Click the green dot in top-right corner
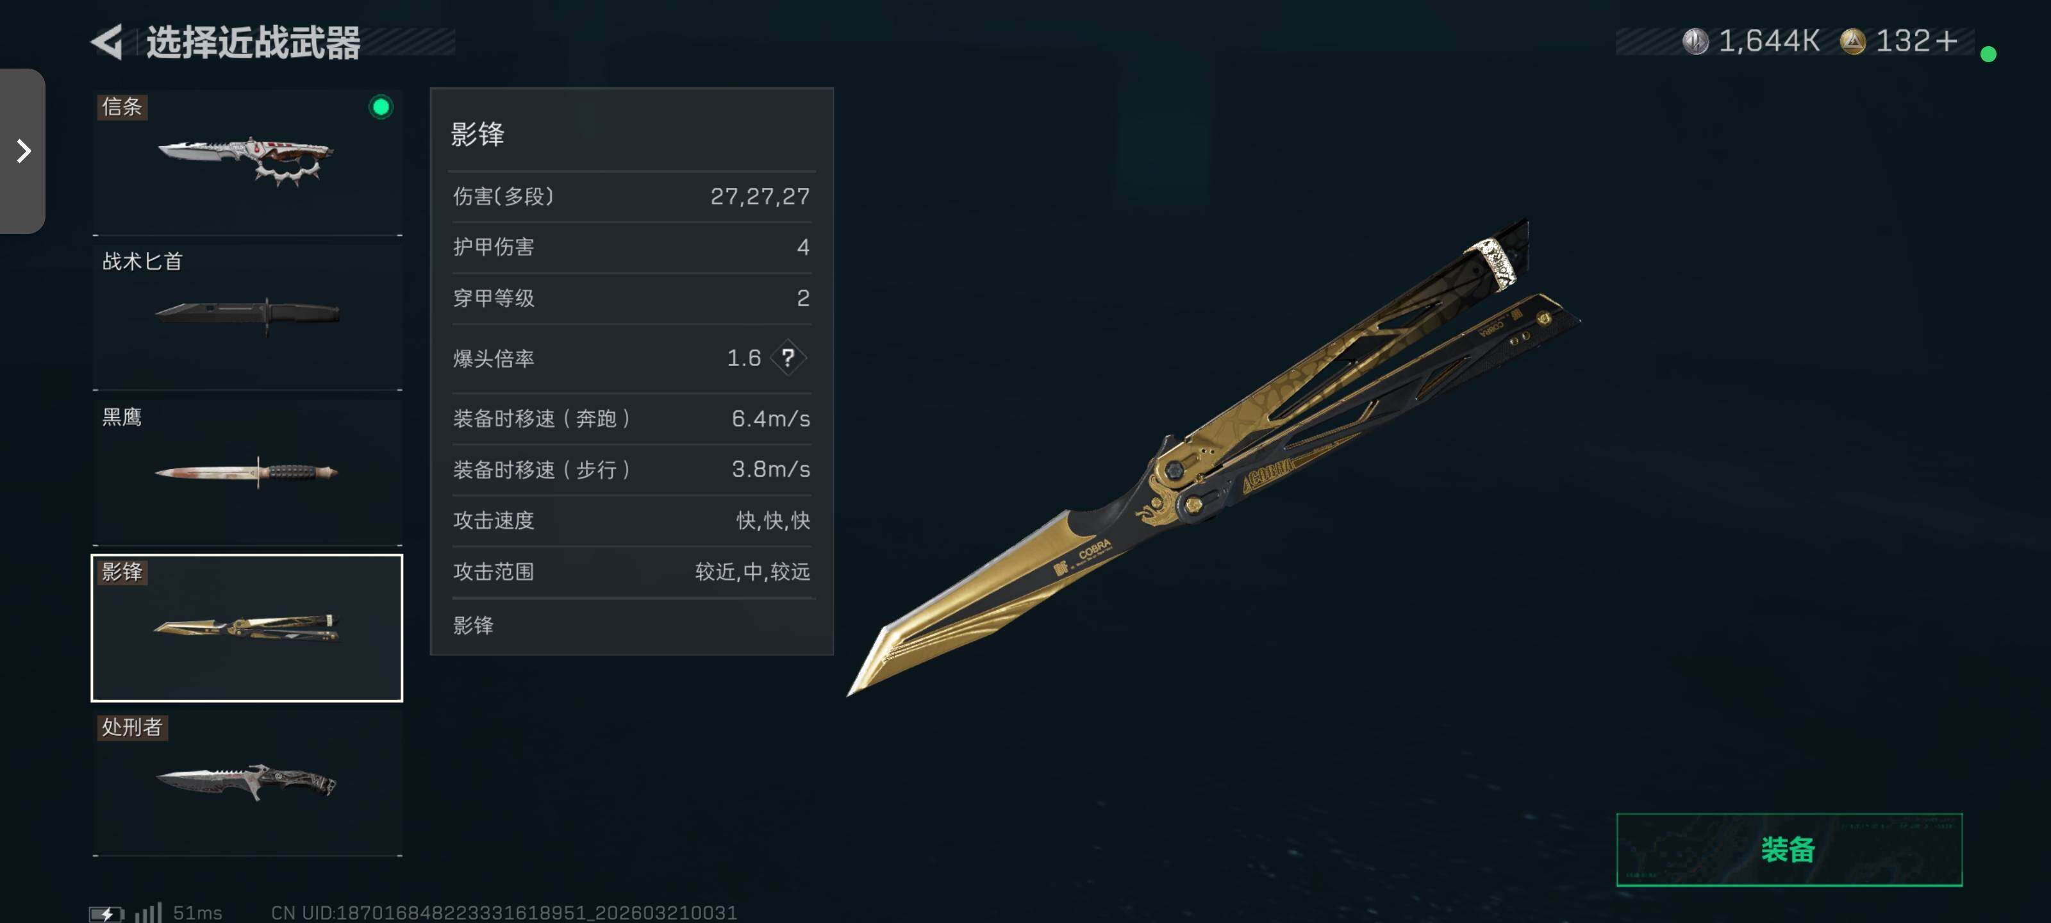This screenshot has height=923, width=2051. 1988,54
